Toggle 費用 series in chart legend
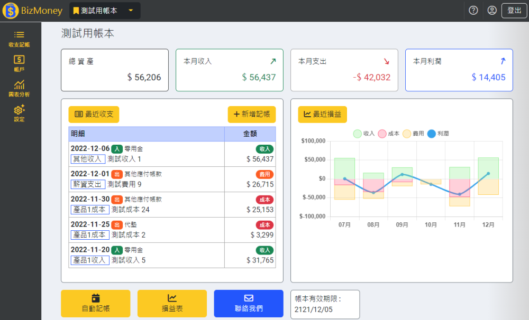 coord(413,134)
